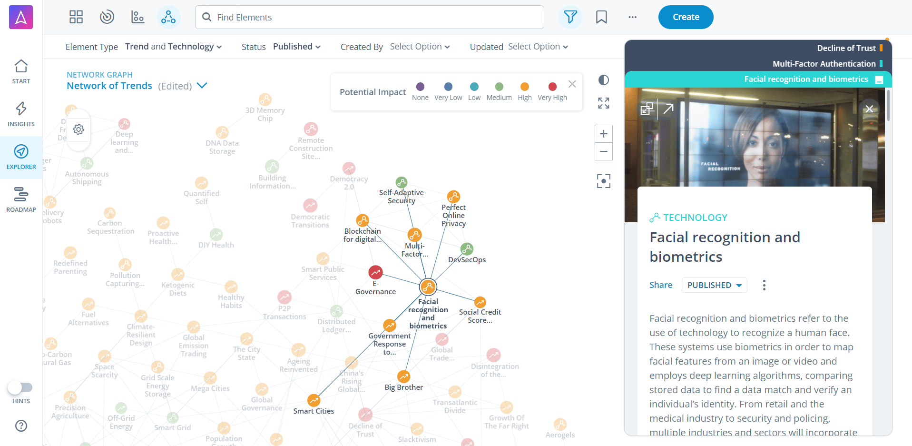Screen dimensions: 912x446
Task: Toggle the contrast half-circle icon
Action: 604,80
